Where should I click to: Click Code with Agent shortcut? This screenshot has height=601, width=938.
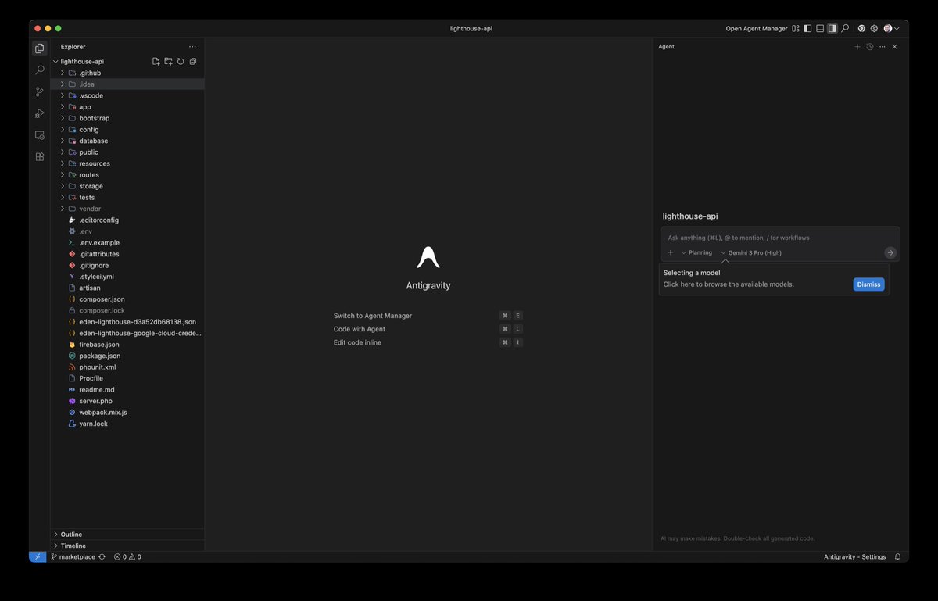[360, 329]
